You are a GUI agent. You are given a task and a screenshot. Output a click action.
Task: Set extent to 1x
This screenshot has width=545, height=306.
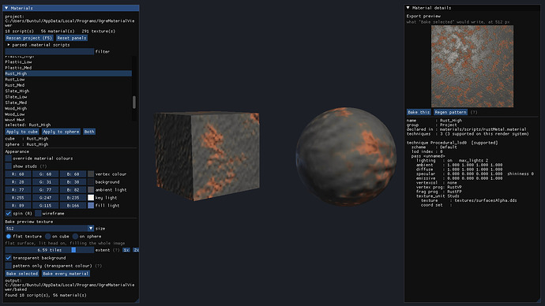point(126,250)
